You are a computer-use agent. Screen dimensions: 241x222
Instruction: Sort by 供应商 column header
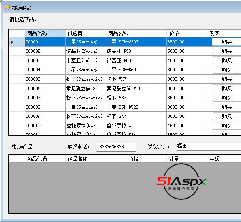[85, 33]
